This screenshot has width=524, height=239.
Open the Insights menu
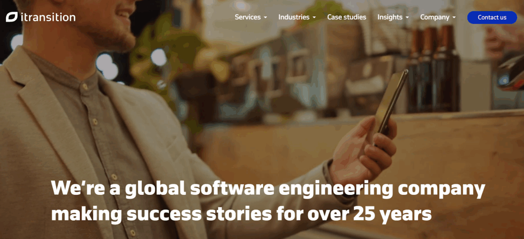(x=390, y=17)
